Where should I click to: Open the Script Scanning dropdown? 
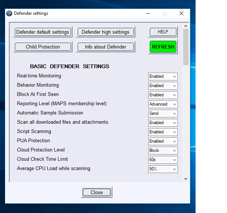pos(163,132)
